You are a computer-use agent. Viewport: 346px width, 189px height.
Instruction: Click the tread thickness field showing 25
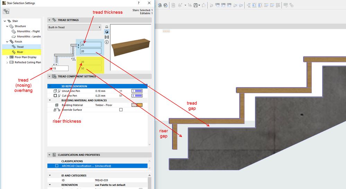pyautogui.click(x=91, y=45)
